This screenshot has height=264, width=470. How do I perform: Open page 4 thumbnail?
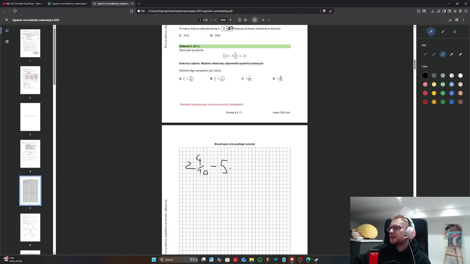point(30,154)
